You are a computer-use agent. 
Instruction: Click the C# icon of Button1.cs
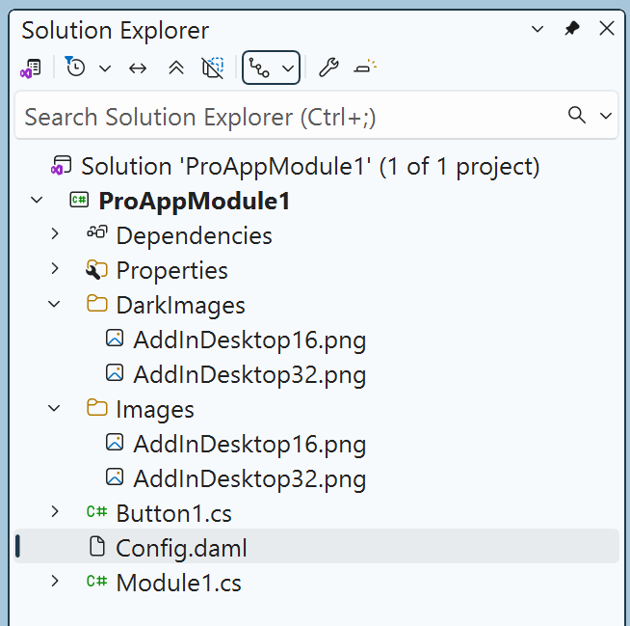click(97, 512)
